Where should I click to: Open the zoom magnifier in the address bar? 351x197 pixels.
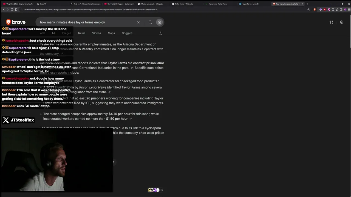[308, 9]
